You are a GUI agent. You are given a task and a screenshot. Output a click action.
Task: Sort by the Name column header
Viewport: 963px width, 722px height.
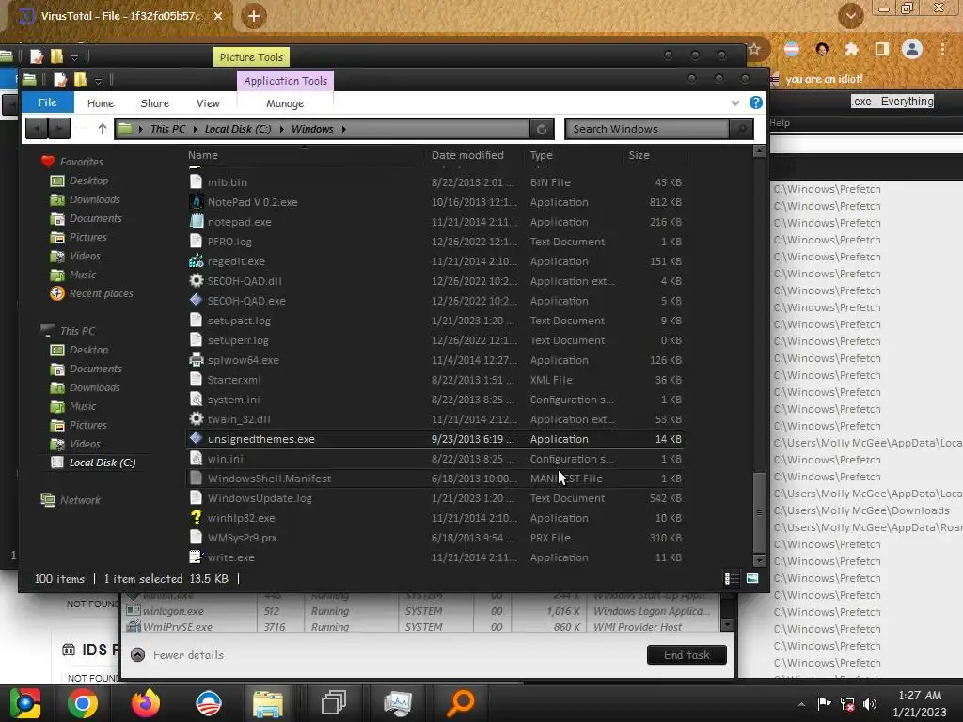[203, 155]
